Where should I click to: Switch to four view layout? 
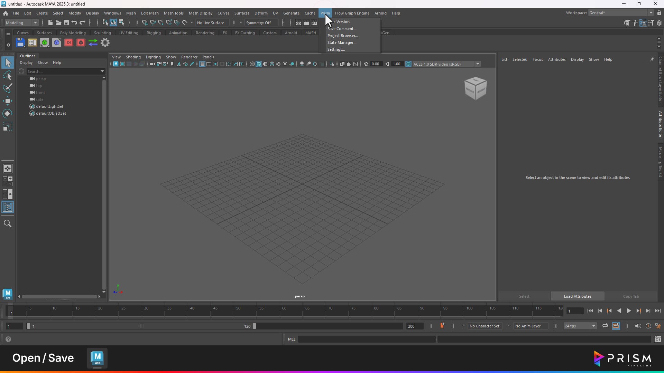8,181
